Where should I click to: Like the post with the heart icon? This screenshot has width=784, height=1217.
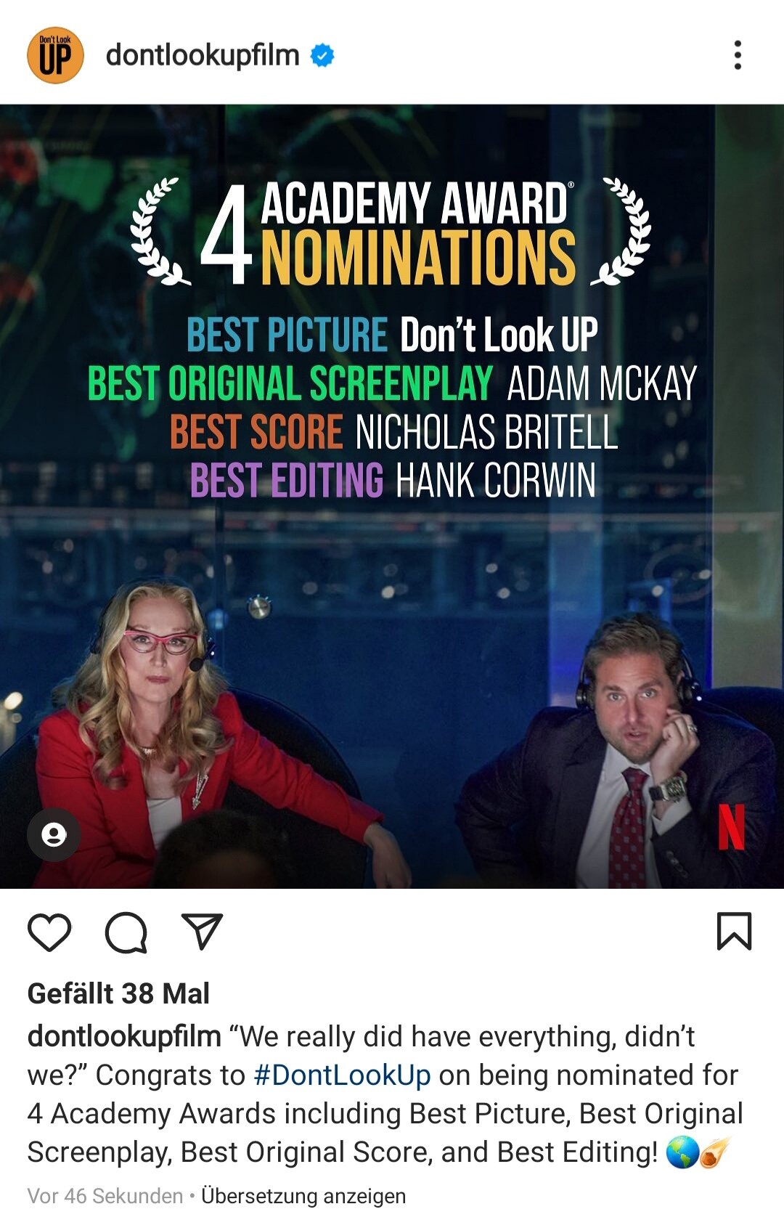(49, 932)
